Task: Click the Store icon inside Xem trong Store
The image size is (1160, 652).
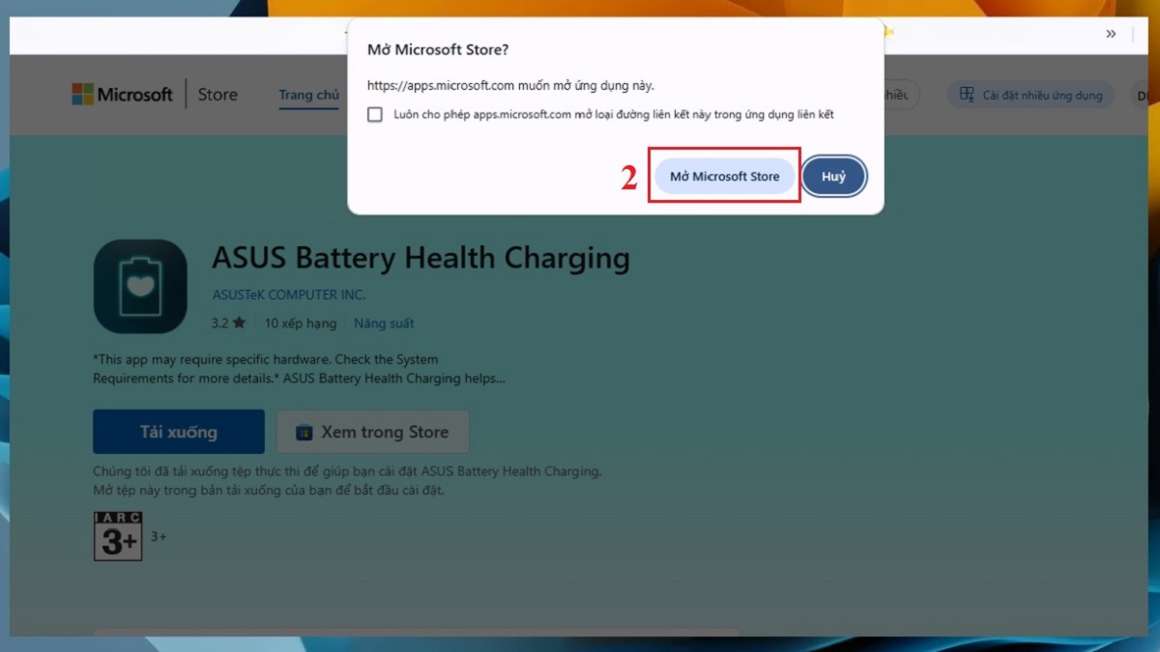Action: point(304,432)
